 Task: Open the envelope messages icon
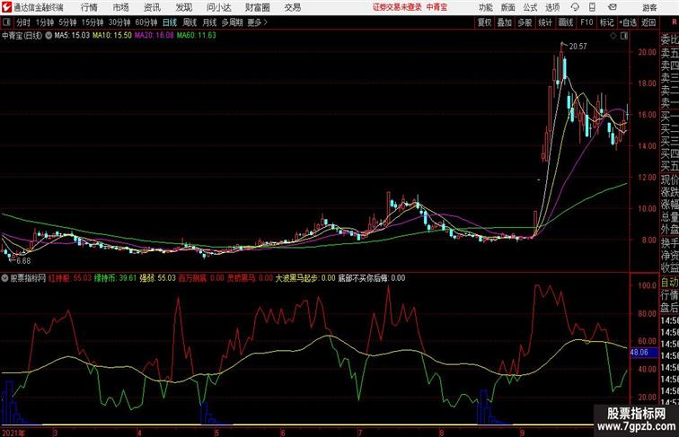click(x=612, y=7)
